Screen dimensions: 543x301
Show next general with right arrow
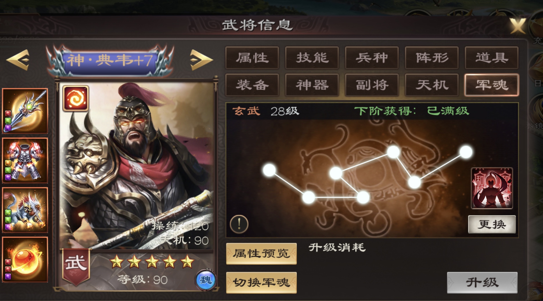(201, 60)
